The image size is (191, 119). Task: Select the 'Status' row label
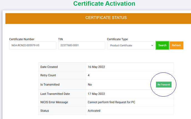pyautogui.click(x=45, y=111)
